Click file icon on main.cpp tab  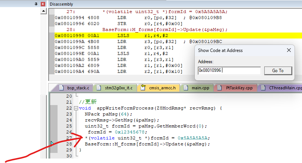coord(186,88)
